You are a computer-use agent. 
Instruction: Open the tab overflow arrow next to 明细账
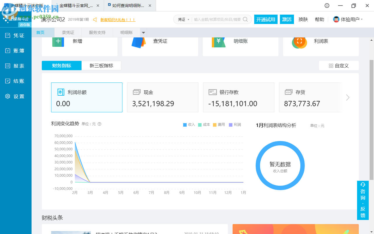click(x=143, y=32)
